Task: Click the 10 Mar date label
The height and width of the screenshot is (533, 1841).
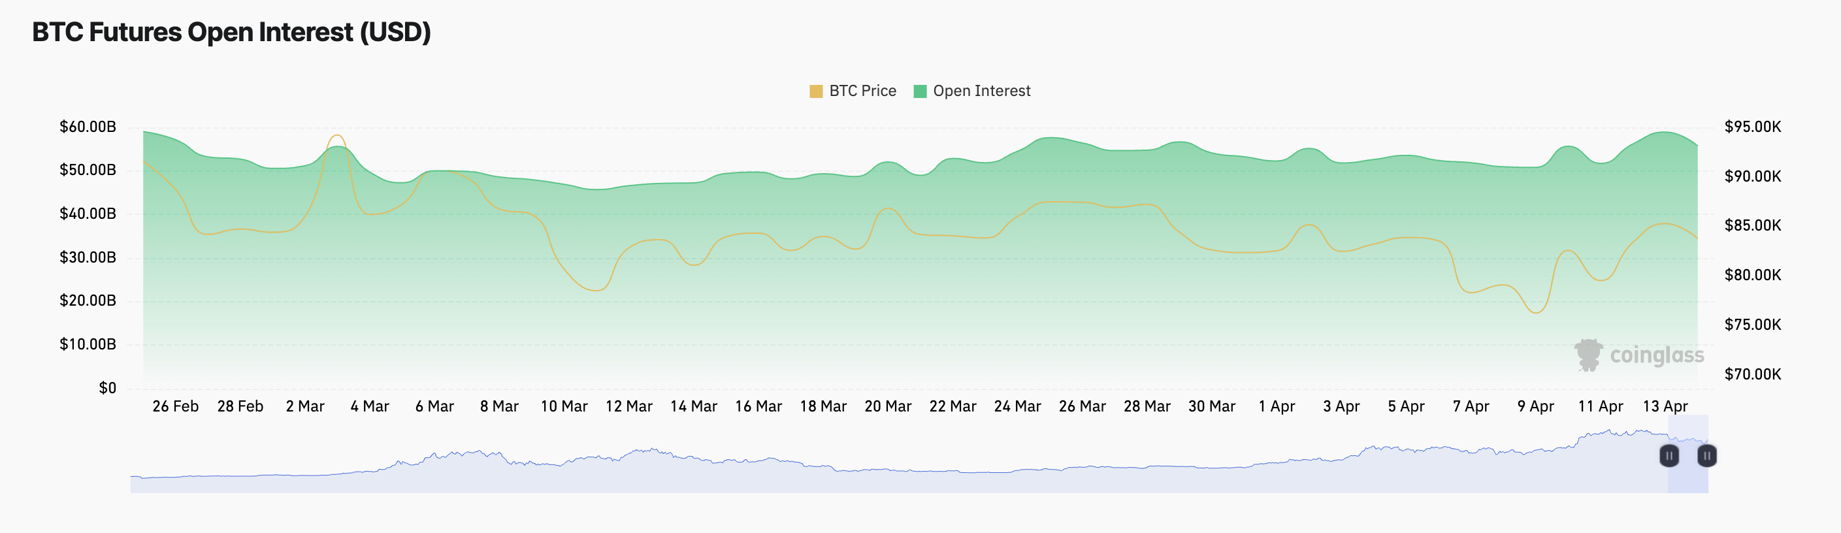Action: click(564, 406)
